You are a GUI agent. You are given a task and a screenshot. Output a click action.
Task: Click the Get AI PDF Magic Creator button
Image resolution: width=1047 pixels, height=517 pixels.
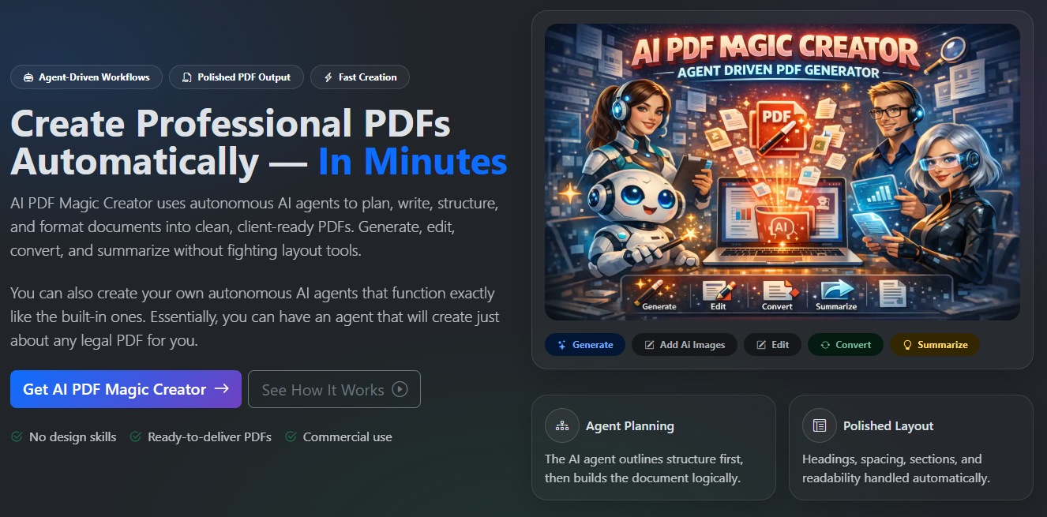click(x=126, y=389)
